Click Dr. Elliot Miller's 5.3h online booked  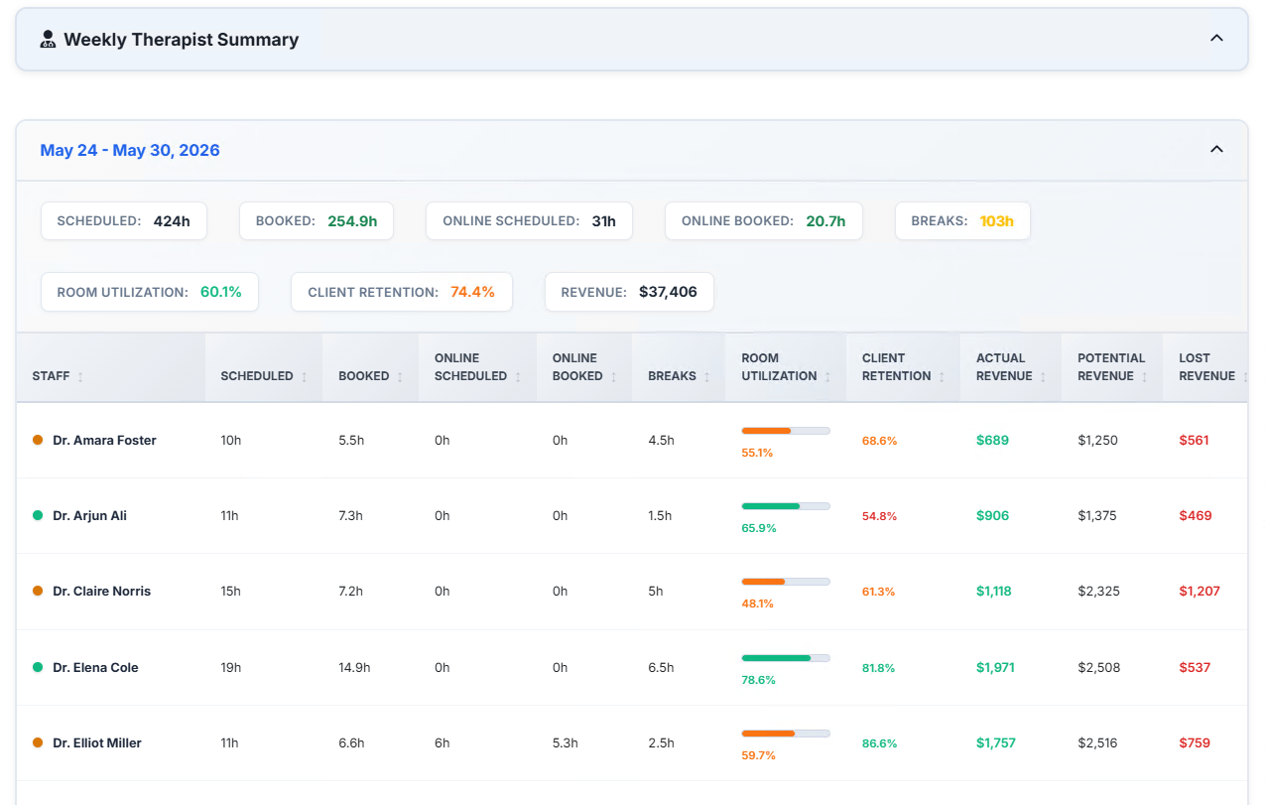click(x=565, y=742)
